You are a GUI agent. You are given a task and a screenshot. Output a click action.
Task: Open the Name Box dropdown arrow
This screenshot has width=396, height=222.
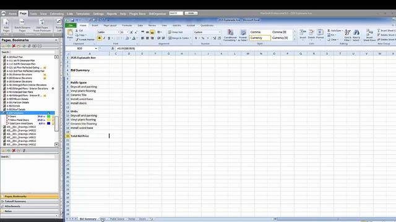tap(96, 48)
